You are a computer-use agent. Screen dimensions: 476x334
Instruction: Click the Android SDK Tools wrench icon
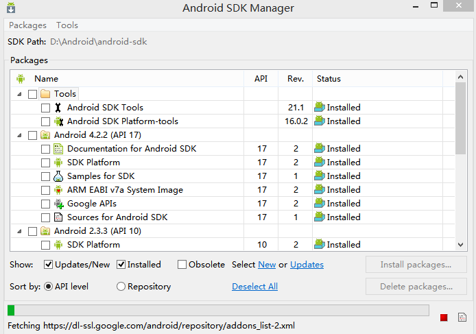tap(58, 108)
